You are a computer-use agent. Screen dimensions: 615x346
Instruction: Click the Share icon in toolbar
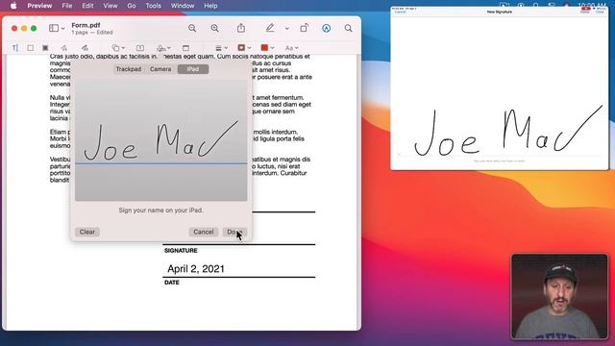click(x=241, y=28)
